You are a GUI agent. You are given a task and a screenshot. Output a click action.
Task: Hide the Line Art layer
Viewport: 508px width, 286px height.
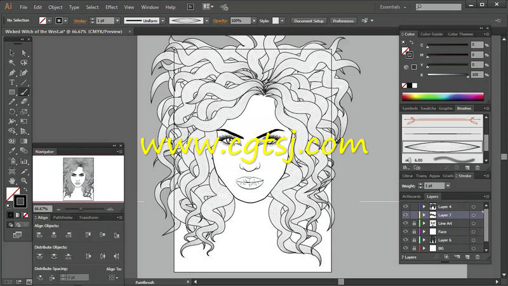[405, 223]
